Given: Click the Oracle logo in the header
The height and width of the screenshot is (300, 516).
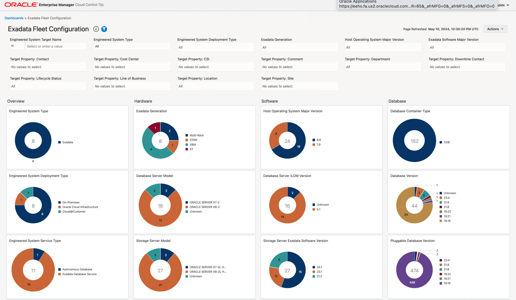Looking at the screenshot, I should 21,5.
